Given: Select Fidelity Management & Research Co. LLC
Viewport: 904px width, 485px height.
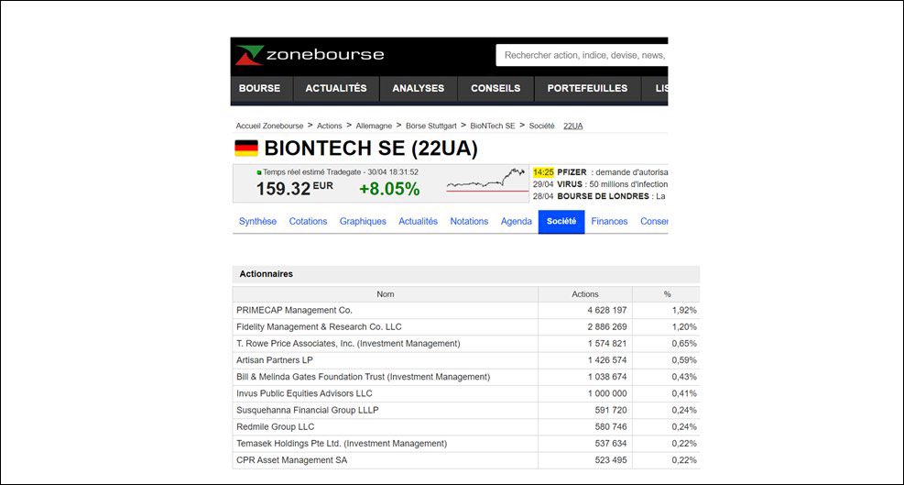Looking at the screenshot, I should [x=466, y=326].
